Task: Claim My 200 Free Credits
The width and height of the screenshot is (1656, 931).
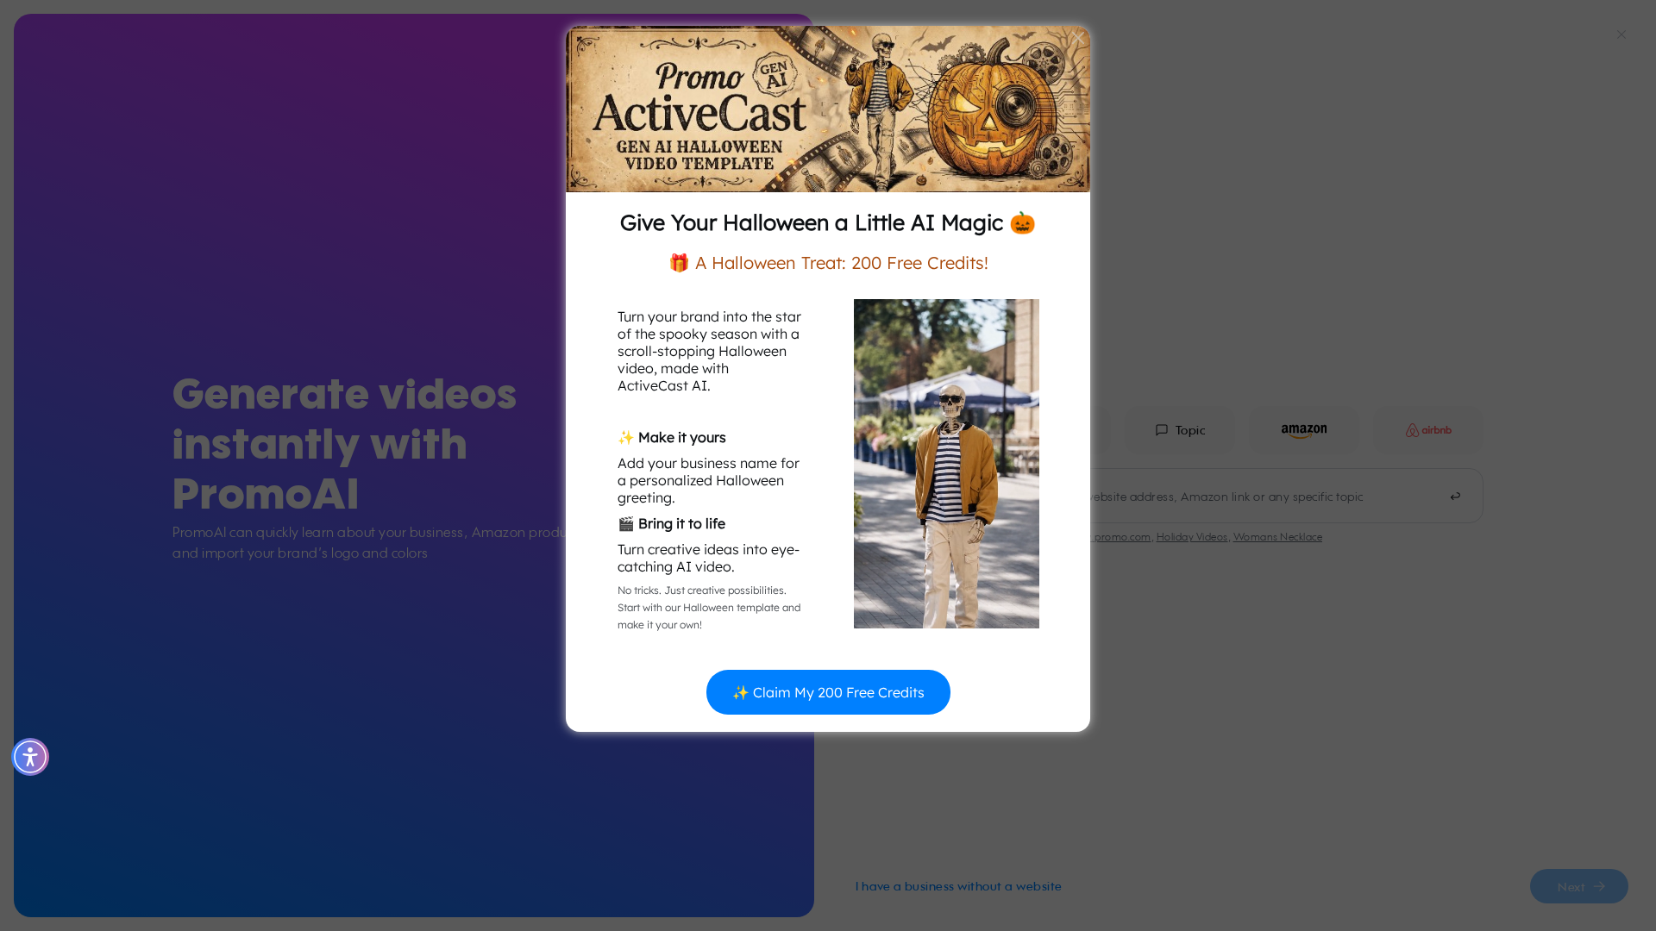Action: 828,692
